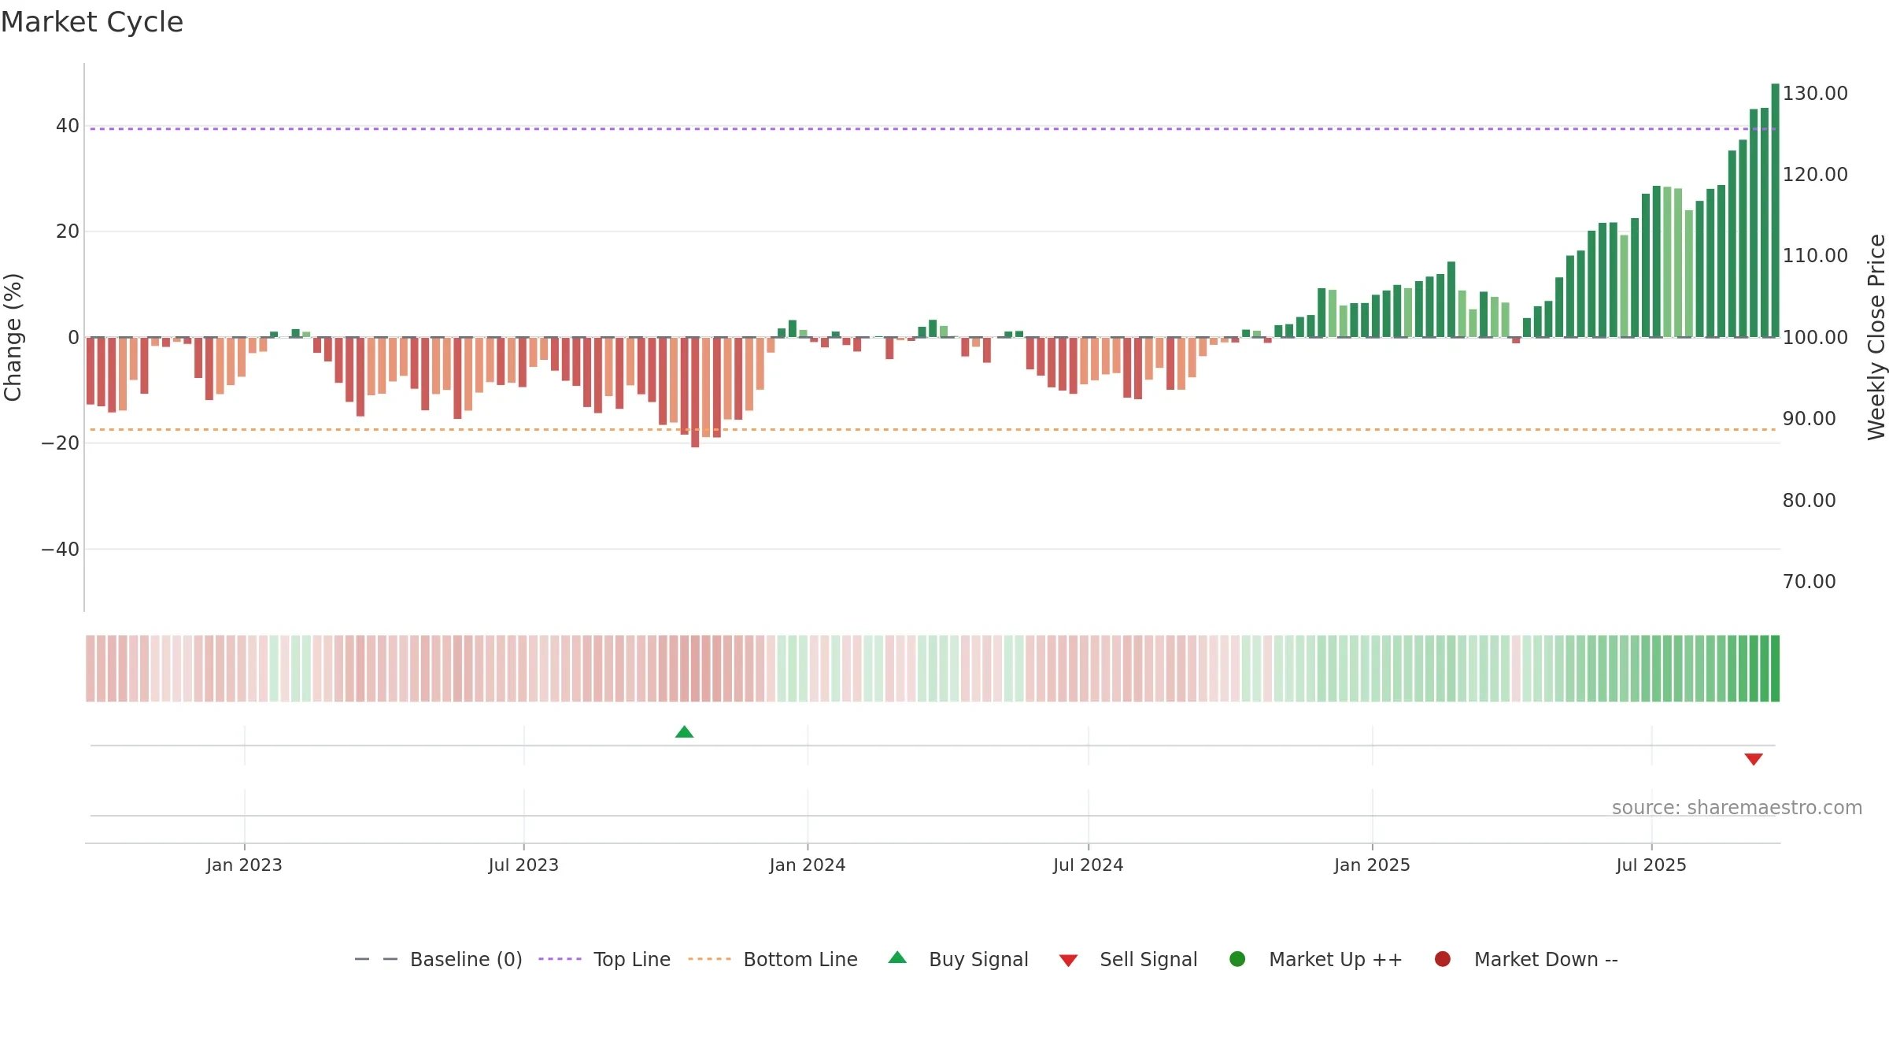Click the 100.00 price axis label
The width and height of the screenshot is (1889, 1063).
click(x=1815, y=337)
